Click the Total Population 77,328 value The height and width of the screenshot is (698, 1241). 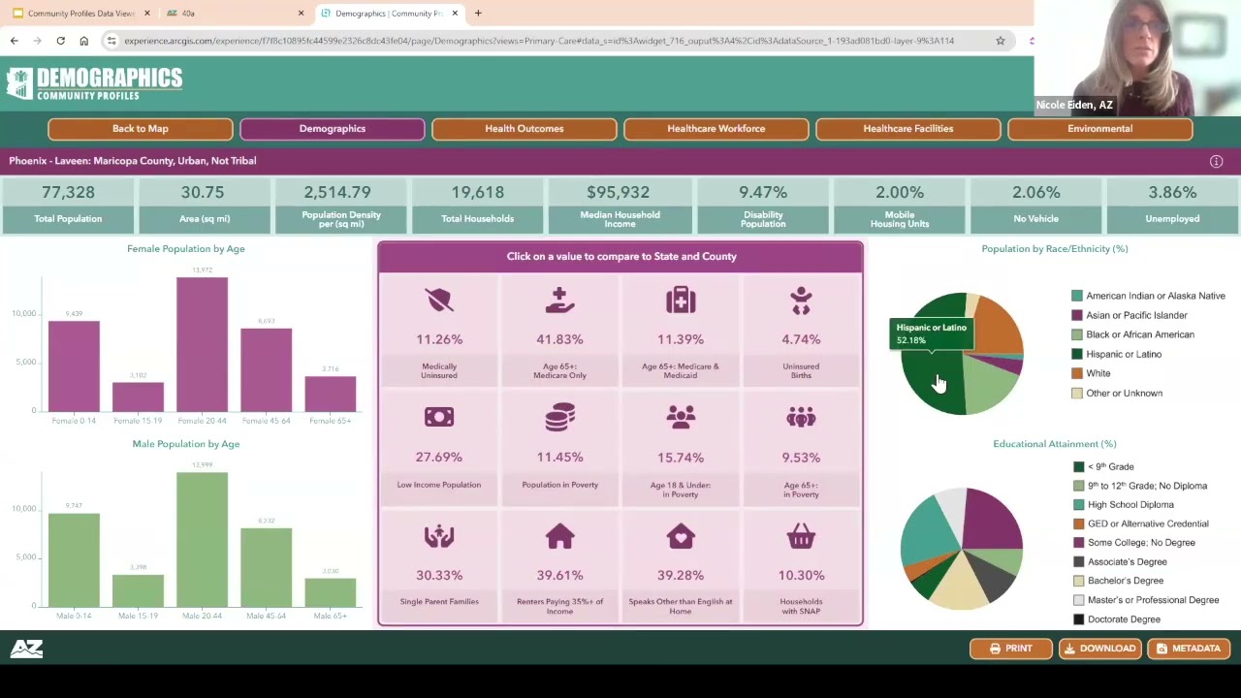point(68,193)
